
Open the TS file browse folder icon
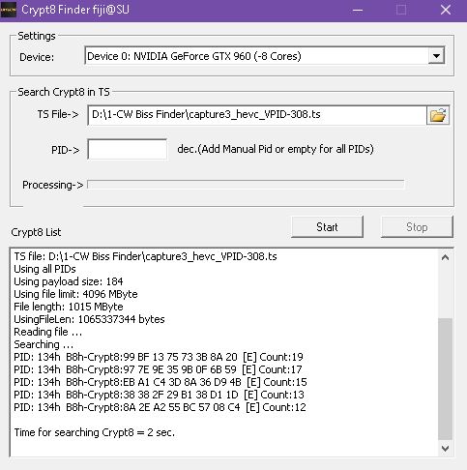pyautogui.click(x=438, y=115)
